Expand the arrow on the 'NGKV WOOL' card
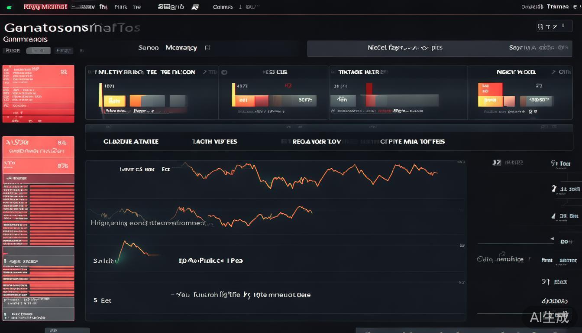The height and width of the screenshot is (333, 582). coord(553,72)
